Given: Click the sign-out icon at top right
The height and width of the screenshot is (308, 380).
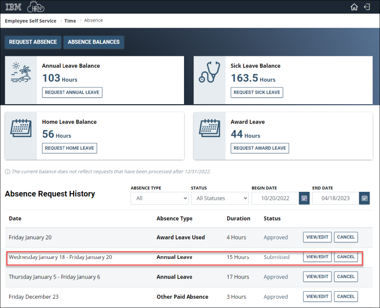Looking at the screenshot, I should pyautogui.click(x=367, y=7).
